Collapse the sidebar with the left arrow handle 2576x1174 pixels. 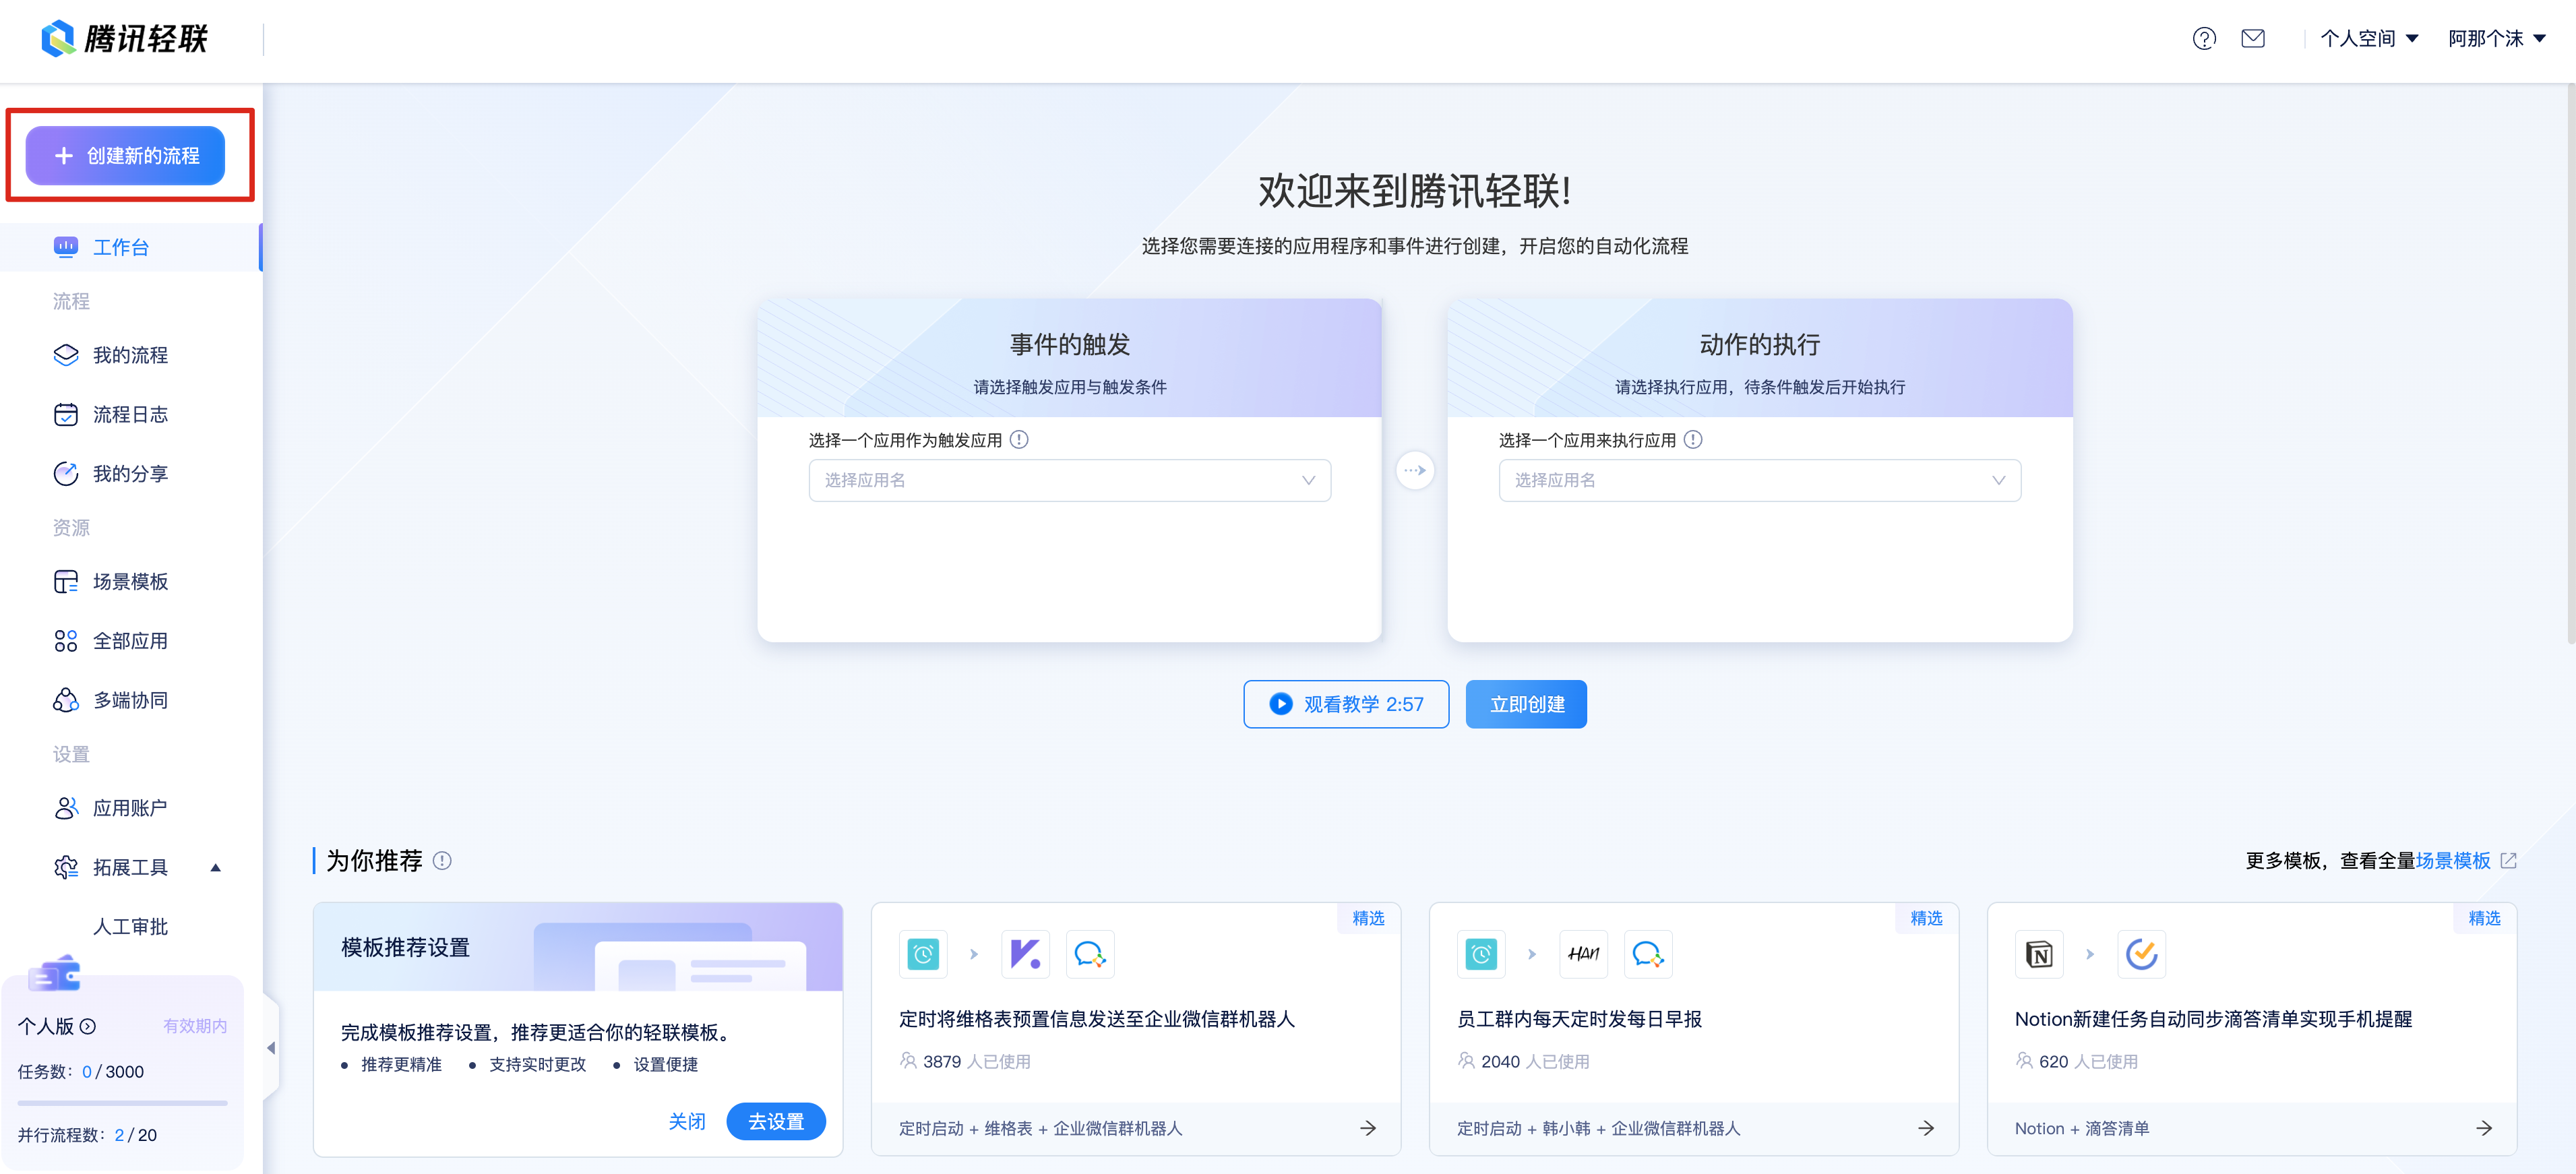coord(270,1048)
